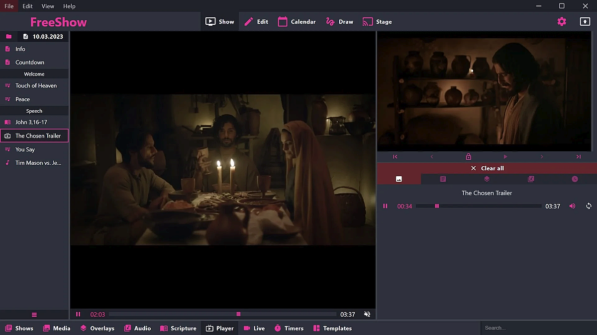Open the Help menu

click(x=70, y=6)
